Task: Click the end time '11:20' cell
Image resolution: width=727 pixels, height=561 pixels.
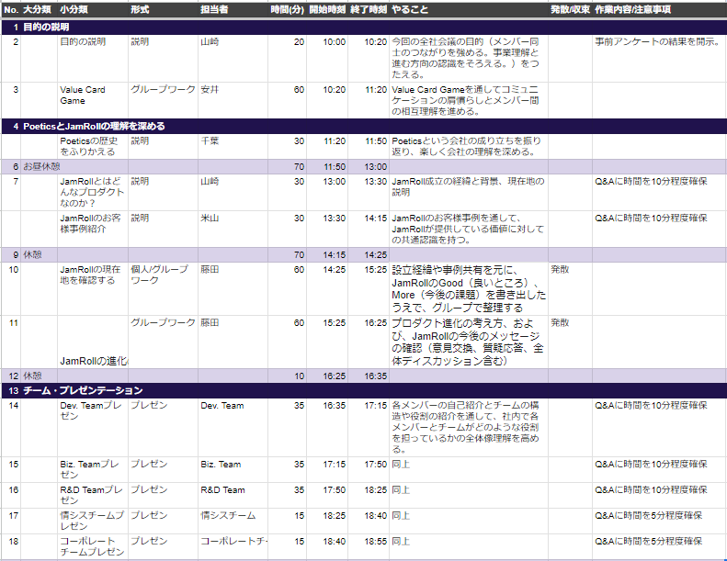Action: point(369,100)
